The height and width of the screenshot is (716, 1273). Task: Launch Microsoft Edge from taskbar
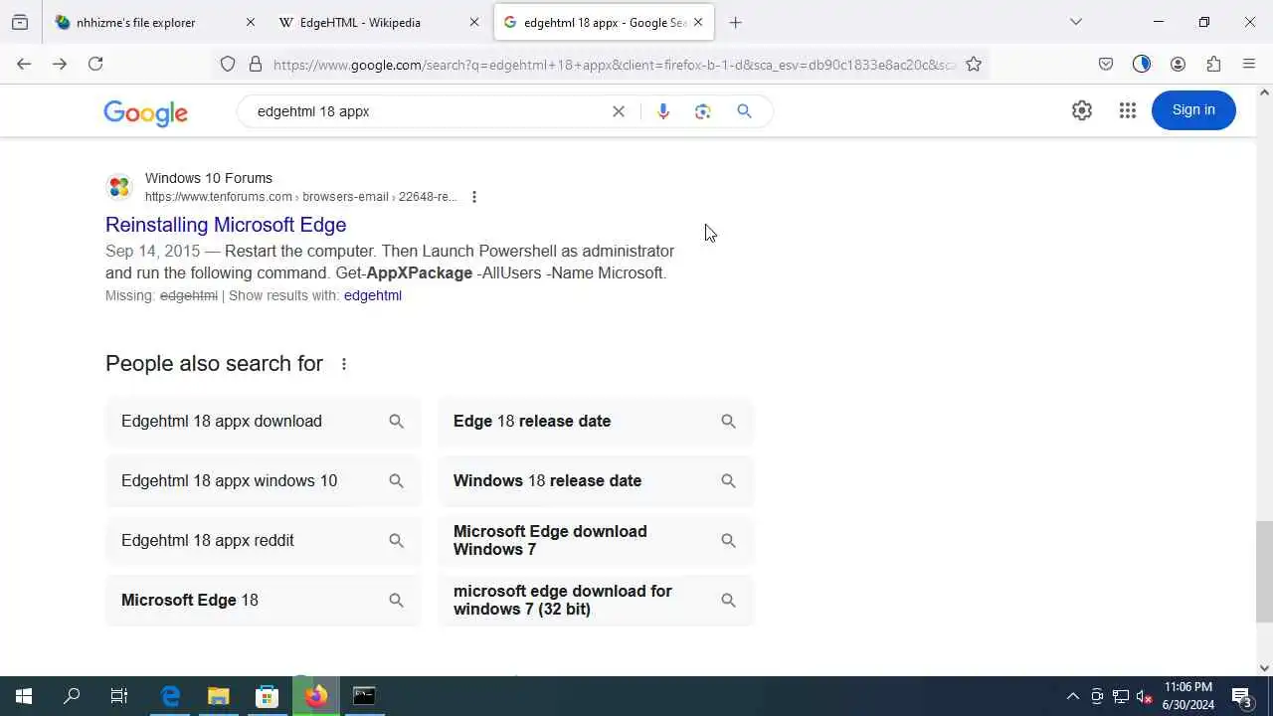pos(170,696)
